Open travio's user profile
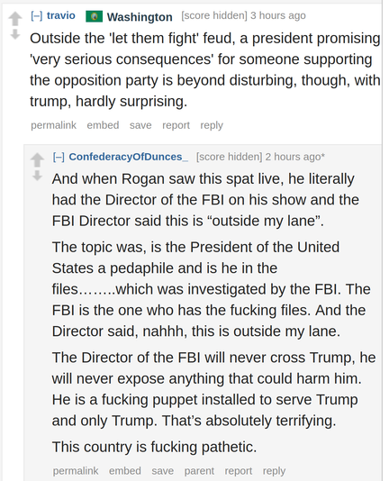 [60, 15]
